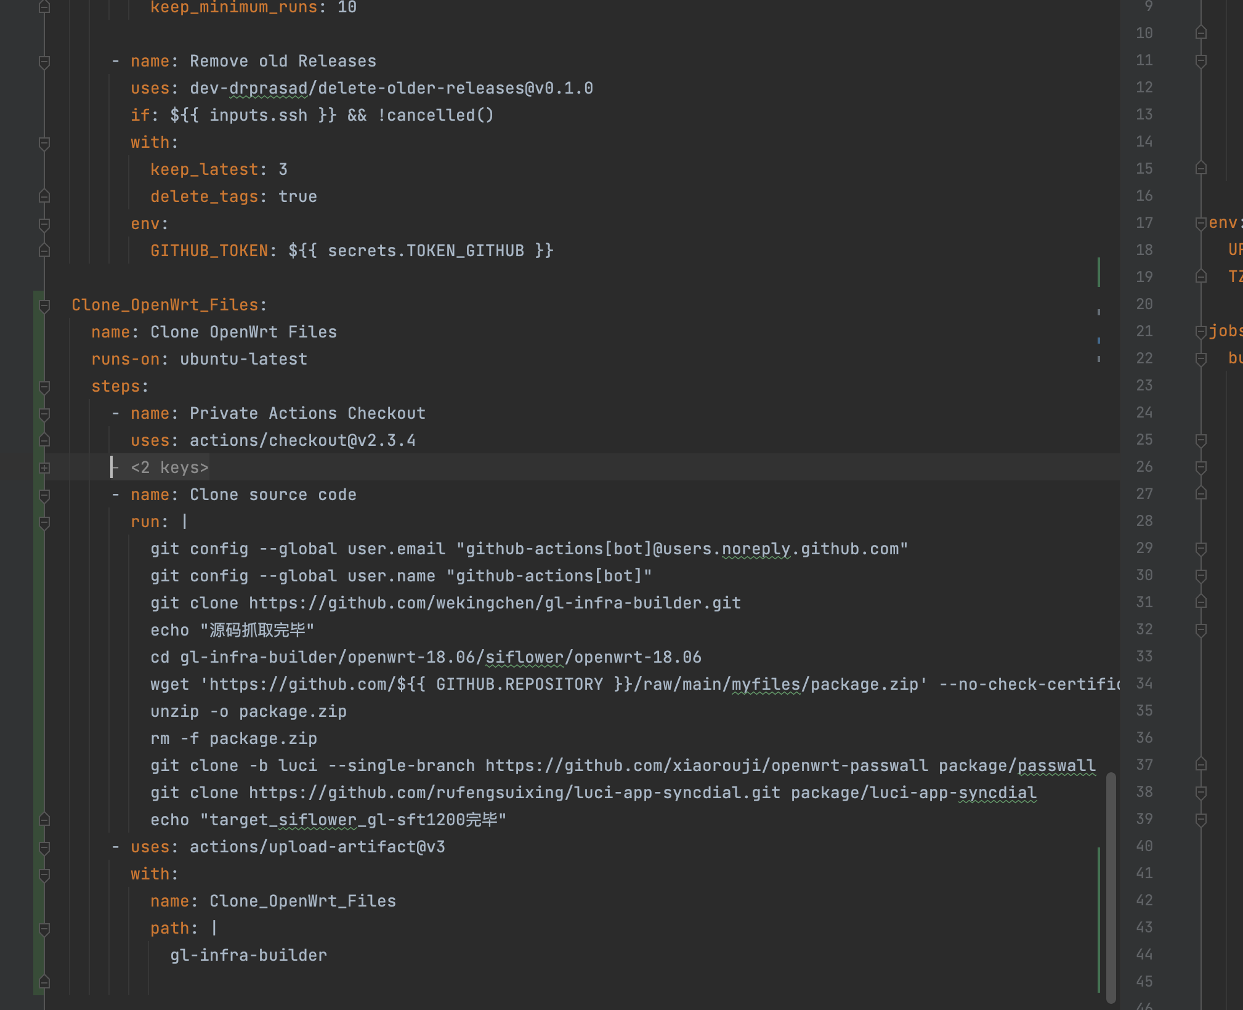Click the green change marker in the gutter
The image size is (1243, 1010).
point(38,616)
